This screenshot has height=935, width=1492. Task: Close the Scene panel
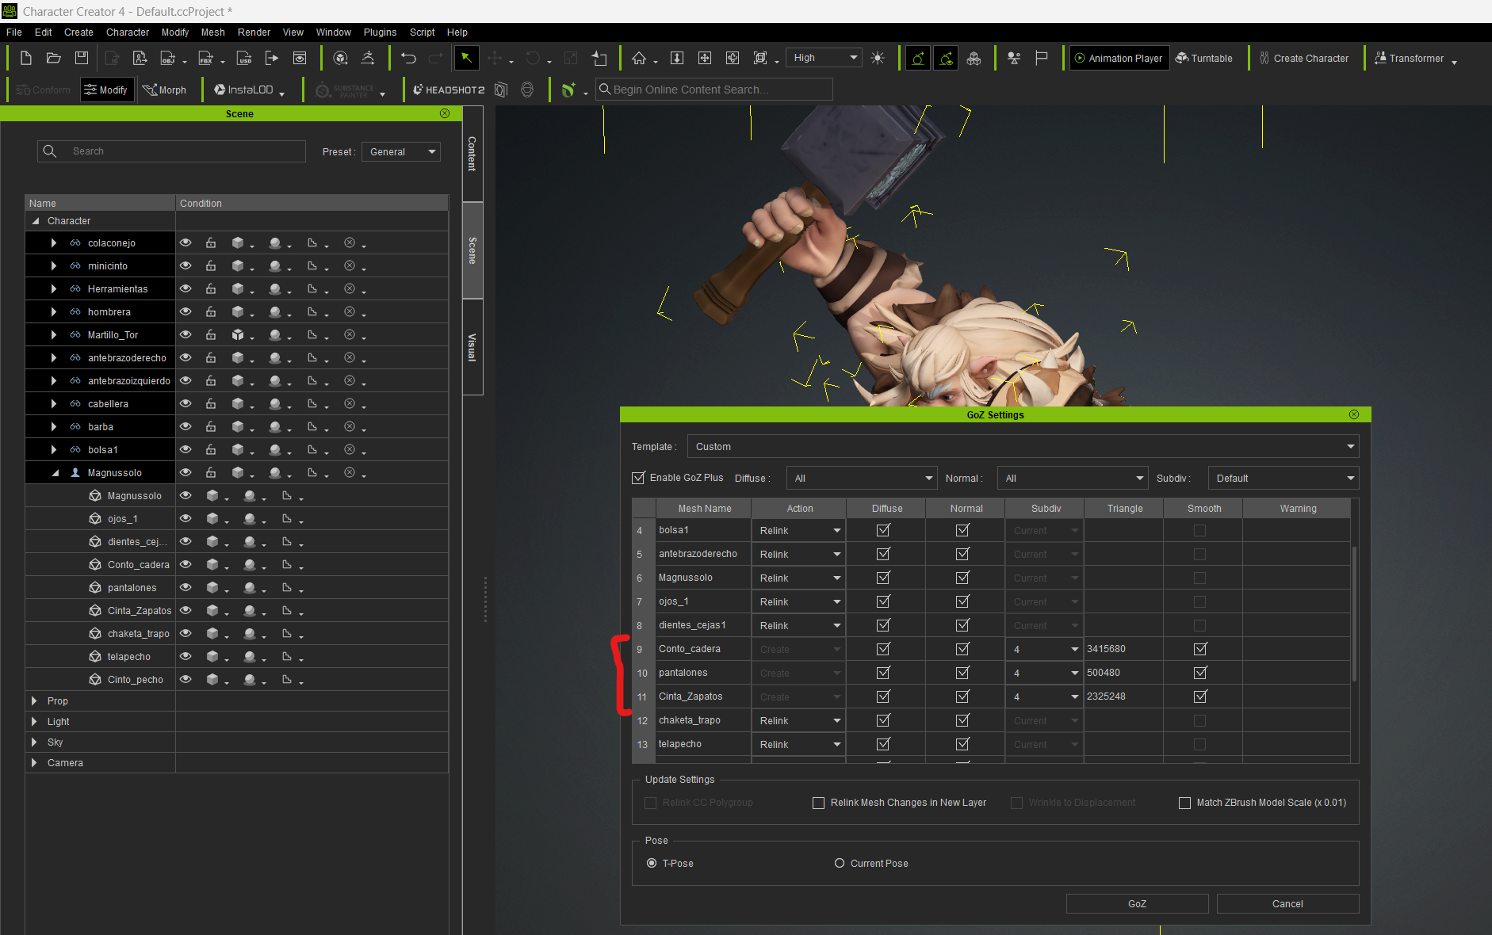point(445,113)
